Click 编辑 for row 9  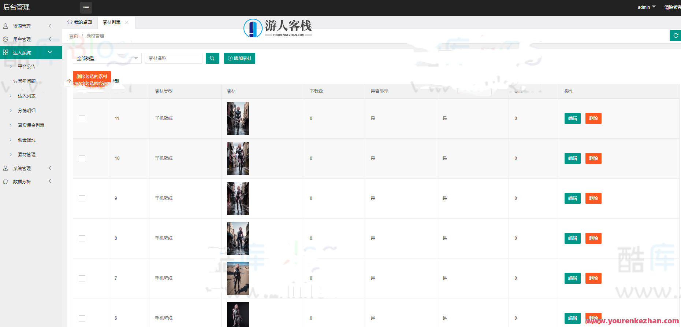pos(573,198)
